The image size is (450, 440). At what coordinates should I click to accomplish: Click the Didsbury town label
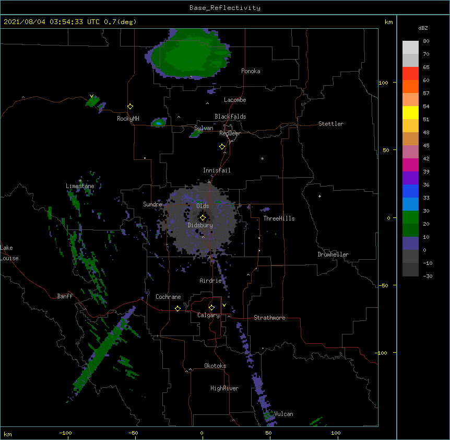(200, 225)
